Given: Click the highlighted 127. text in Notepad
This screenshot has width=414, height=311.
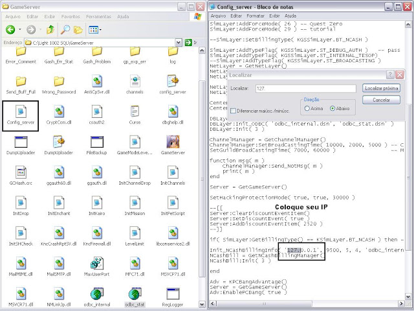Looking at the screenshot, I should pos(292,250).
